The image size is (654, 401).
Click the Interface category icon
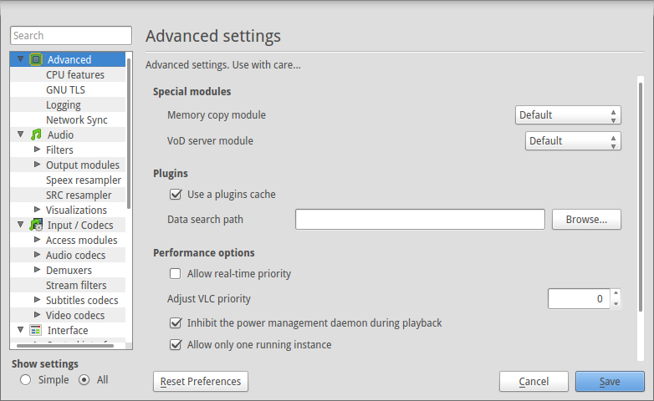click(x=36, y=330)
